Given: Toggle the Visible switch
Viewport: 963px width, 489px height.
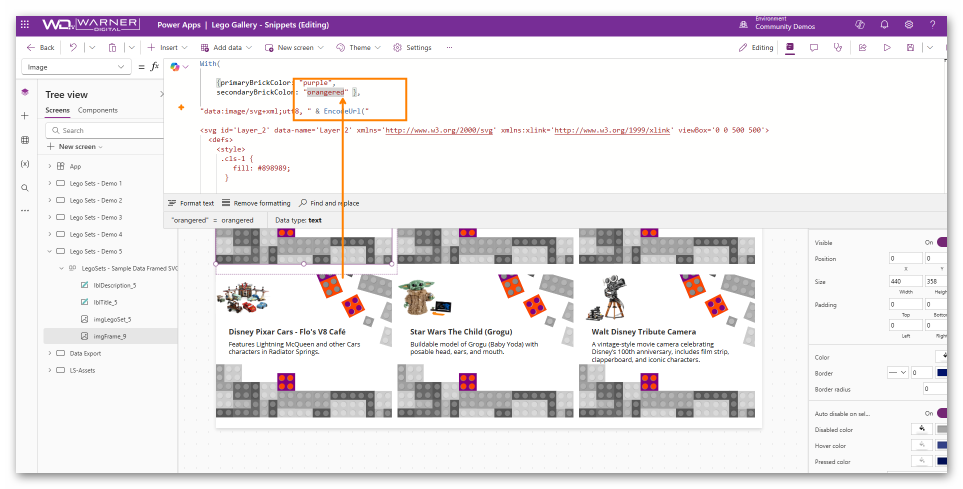Looking at the screenshot, I should [942, 242].
